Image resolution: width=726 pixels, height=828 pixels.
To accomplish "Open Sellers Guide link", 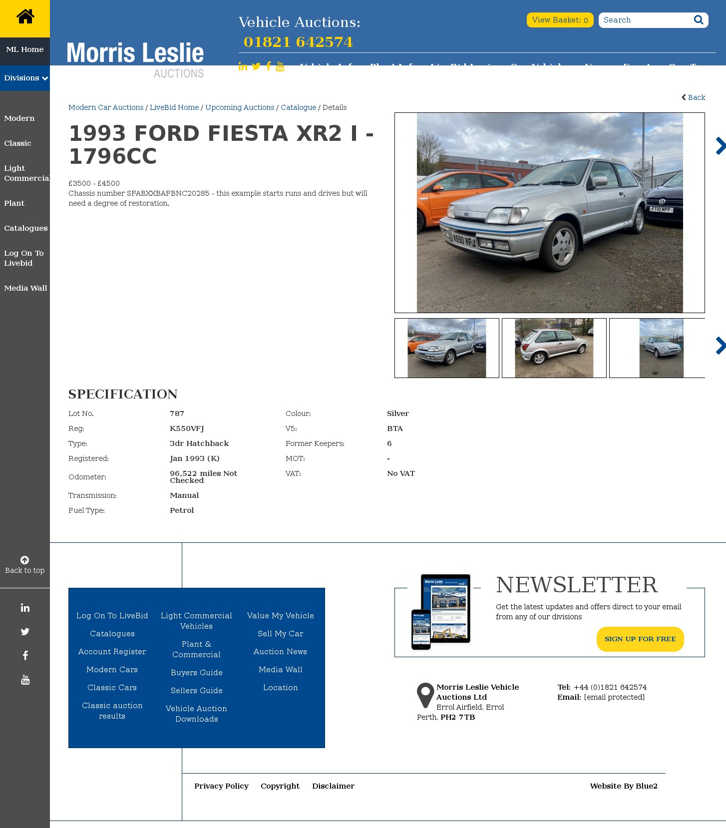I will pos(197,691).
